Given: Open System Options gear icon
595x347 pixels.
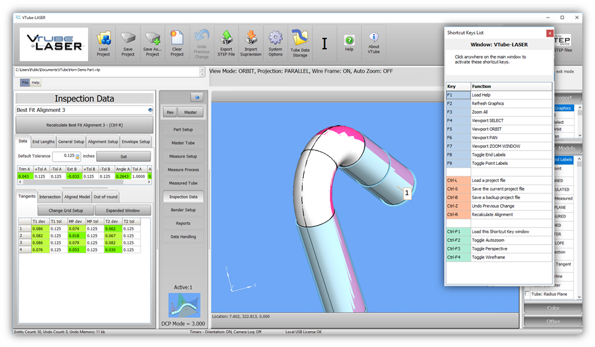Looking at the screenshot, I should pos(275,42).
